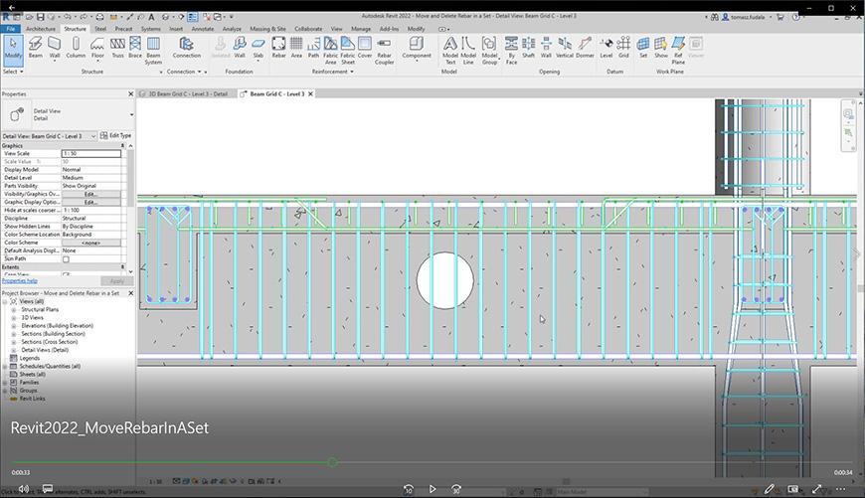The width and height of the screenshot is (865, 498).
Task: Play the video
Action: (432, 489)
